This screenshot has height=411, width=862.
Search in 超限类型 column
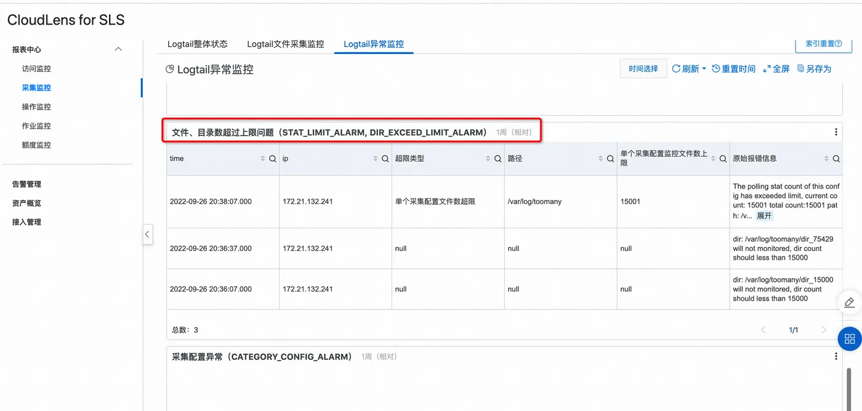pos(497,159)
